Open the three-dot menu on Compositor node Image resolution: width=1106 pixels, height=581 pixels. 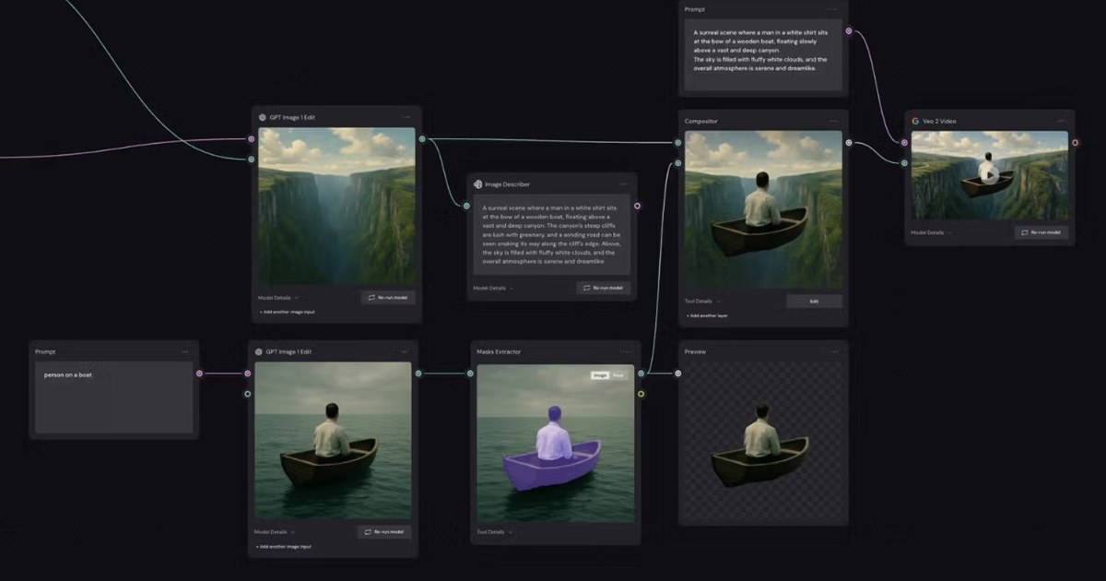(x=832, y=121)
